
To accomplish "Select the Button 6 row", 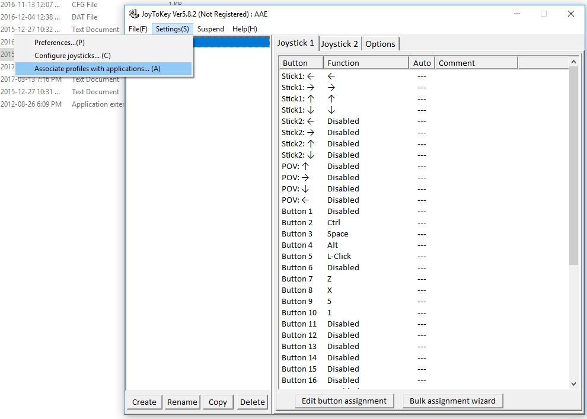I will coord(424,267).
